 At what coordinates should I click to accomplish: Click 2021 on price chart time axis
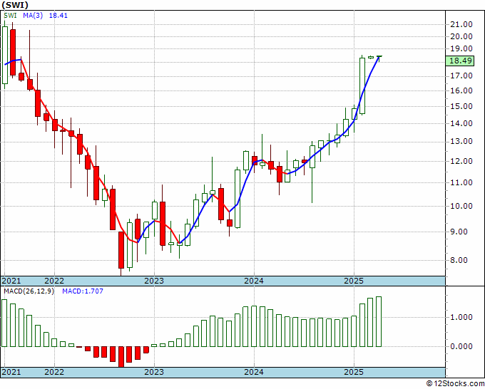[x=11, y=281]
